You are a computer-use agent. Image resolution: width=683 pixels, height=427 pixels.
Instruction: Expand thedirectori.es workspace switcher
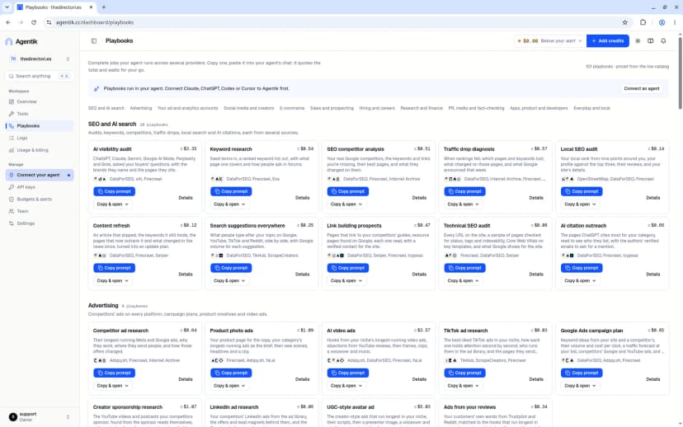coord(40,59)
